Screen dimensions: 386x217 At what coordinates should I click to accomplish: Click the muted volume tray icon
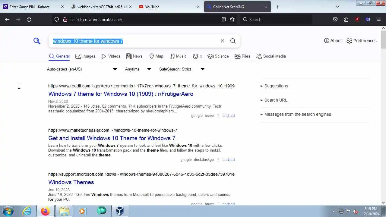coord(356,211)
